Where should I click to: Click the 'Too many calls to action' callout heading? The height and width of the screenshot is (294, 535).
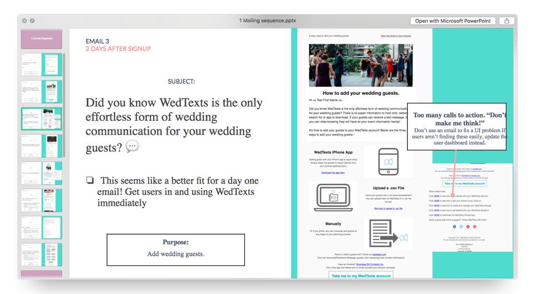[460, 119]
